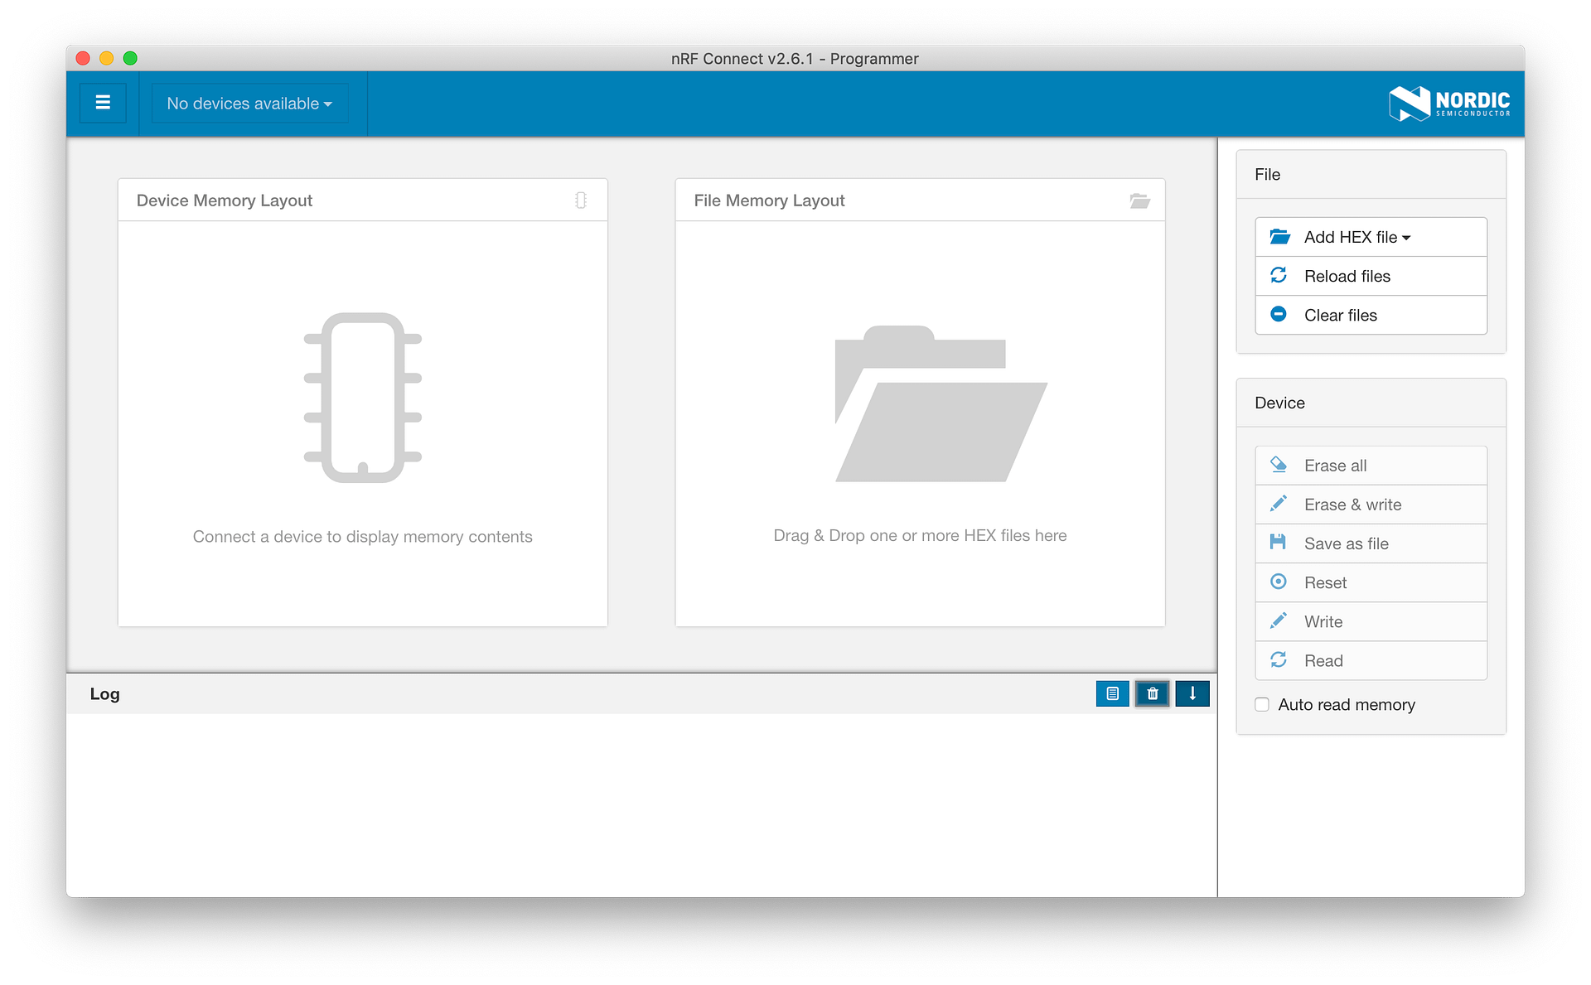Enable Auto read memory checkbox
The height and width of the screenshot is (985, 1591).
(1262, 704)
